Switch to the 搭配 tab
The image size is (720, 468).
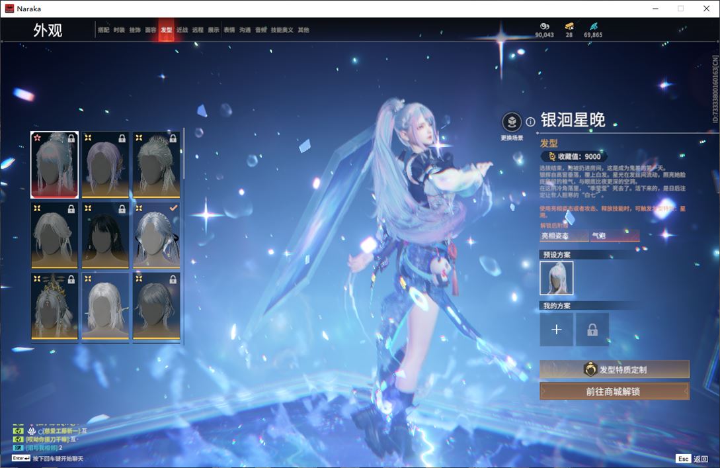point(103,30)
